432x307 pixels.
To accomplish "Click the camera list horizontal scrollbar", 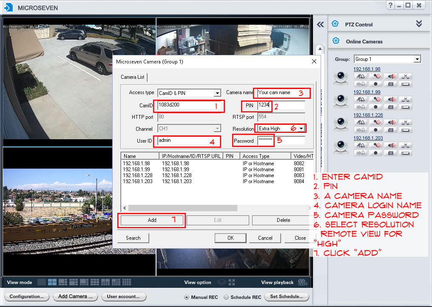I will [183, 208].
